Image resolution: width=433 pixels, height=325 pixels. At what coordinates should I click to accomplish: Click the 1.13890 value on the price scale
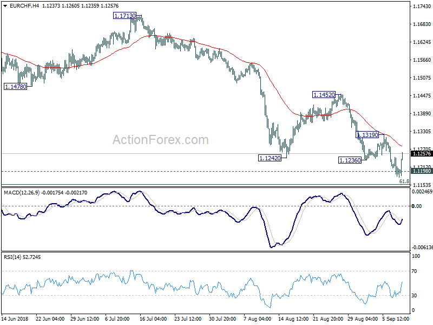point(422,114)
